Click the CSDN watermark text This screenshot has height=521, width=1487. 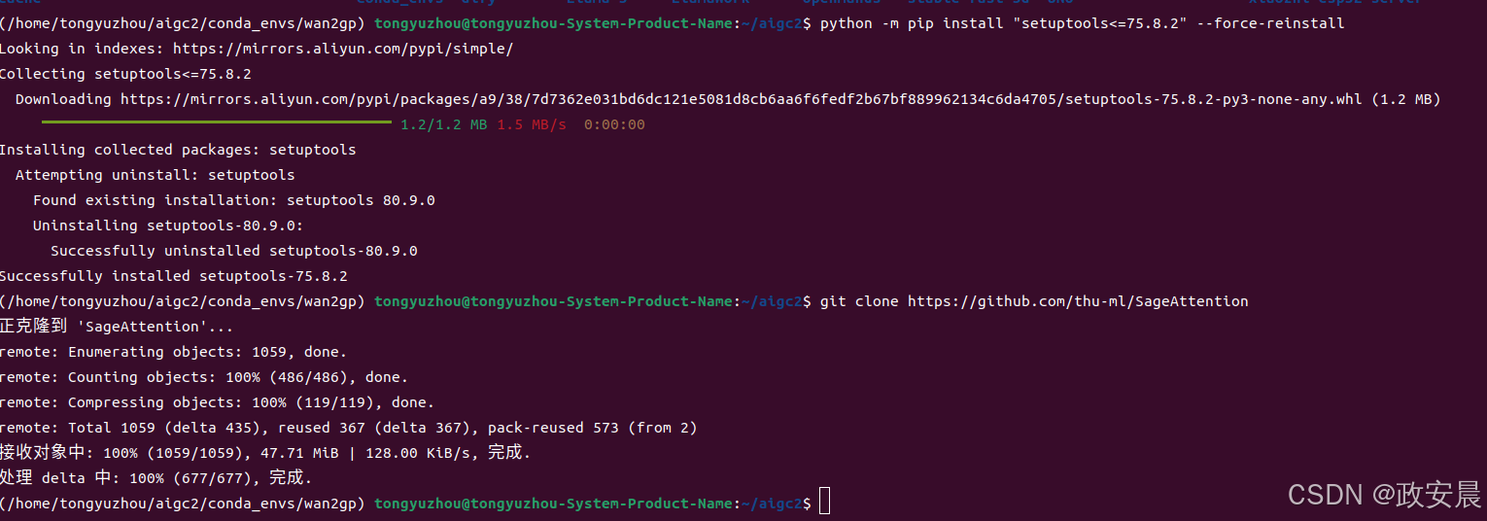click(1384, 494)
